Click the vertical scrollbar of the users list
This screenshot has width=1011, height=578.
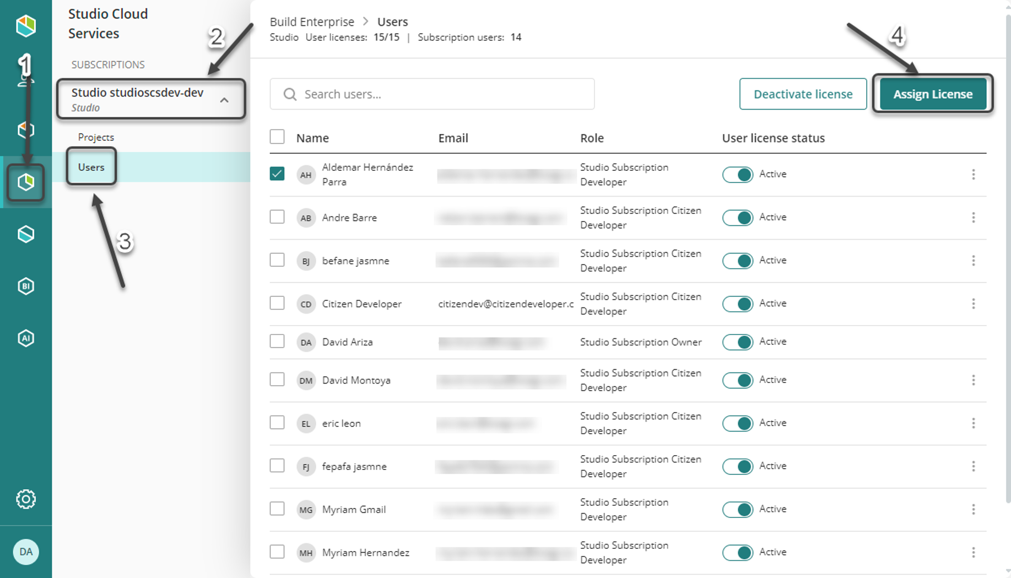pyautogui.click(x=1008, y=259)
